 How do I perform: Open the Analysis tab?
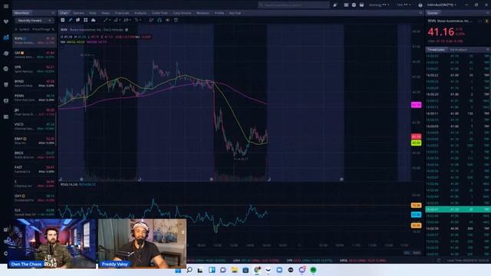140,13
